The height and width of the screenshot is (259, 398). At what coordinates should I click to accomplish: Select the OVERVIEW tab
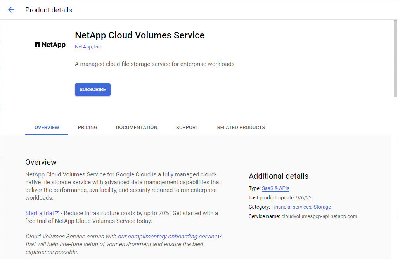[47, 127]
